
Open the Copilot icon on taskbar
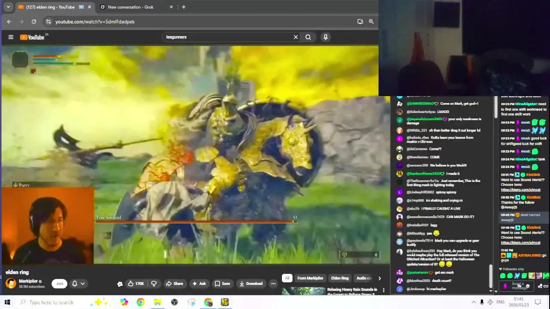pos(124,302)
